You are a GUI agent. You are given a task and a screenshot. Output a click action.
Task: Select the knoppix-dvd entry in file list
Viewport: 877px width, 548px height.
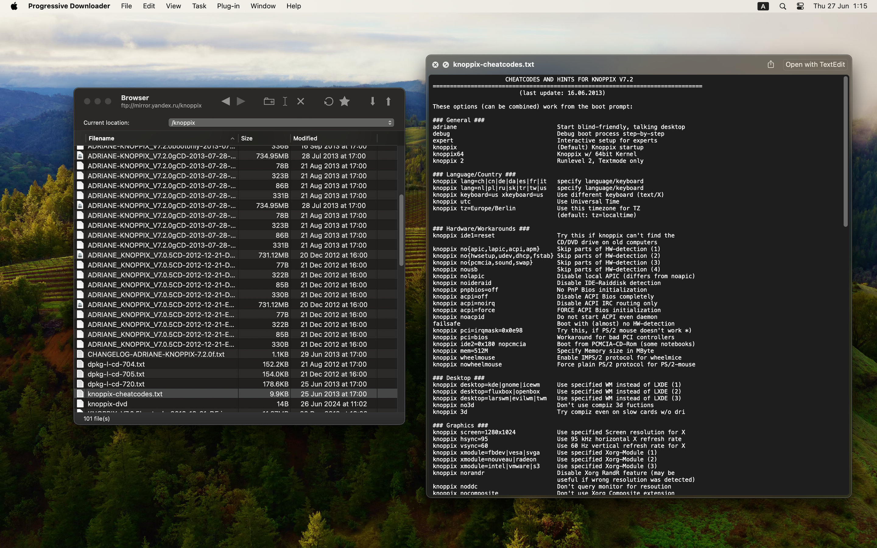click(x=107, y=404)
